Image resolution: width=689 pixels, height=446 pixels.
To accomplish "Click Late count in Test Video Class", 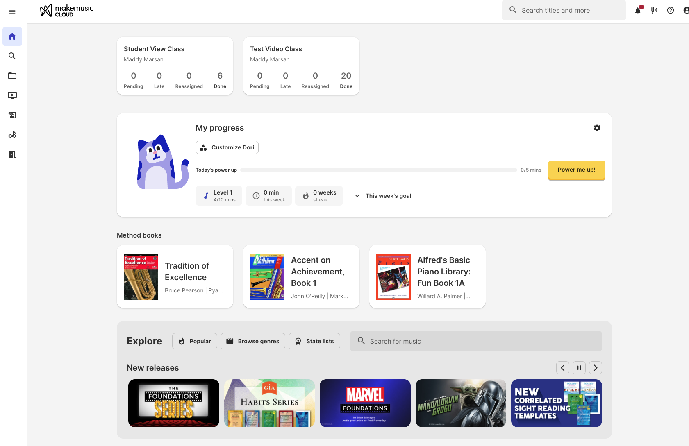I will (x=286, y=80).
